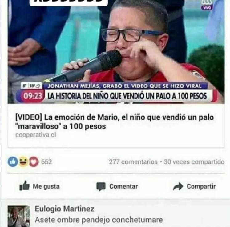Screen dimensions: 230x227
Task: Open the 30 veces compartido link
Action: pos(194,162)
